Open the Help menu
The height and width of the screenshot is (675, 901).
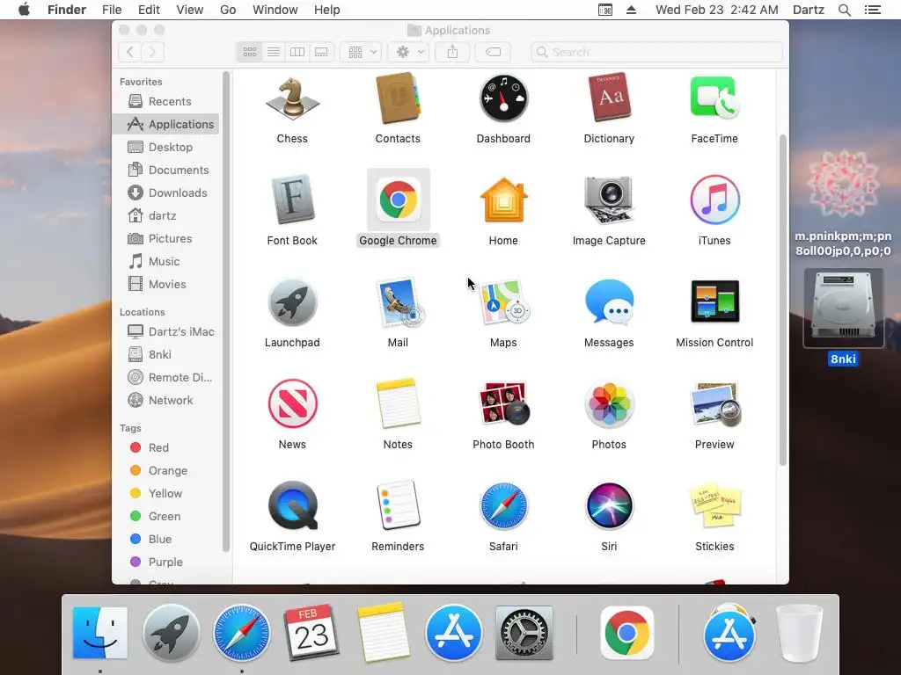[x=327, y=10]
